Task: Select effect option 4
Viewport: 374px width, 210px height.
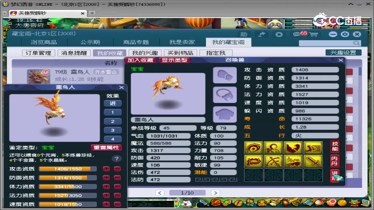Action: [113, 139]
